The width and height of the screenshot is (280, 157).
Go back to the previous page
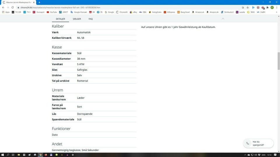pyautogui.click(x=3, y=8)
